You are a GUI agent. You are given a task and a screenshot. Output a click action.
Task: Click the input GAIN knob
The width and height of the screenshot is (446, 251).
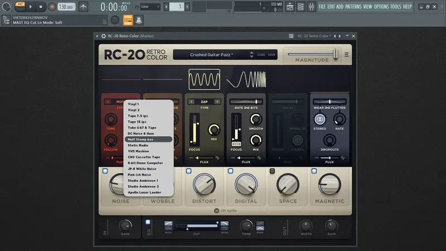pyautogui.click(x=125, y=226)
